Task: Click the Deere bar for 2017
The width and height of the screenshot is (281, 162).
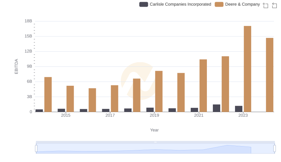Action: click(x=115, y=98)
